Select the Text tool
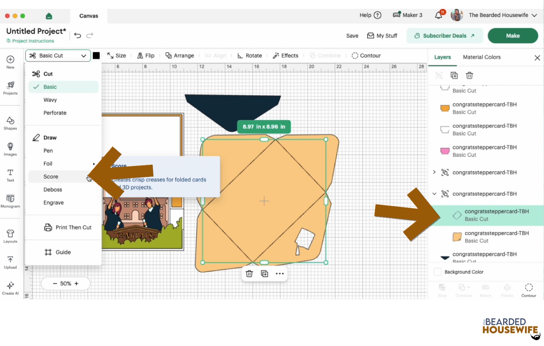The height and width of the screenshot is (346, 544). click(10, 175)
